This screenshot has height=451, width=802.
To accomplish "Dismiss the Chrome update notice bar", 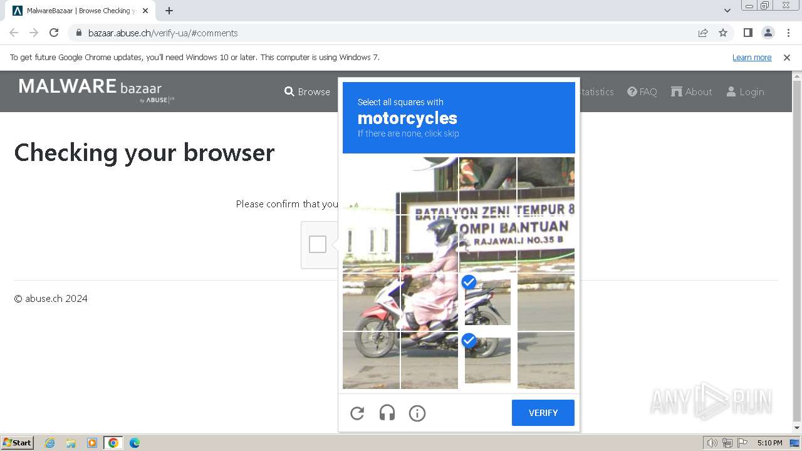I will pos(787,57).
